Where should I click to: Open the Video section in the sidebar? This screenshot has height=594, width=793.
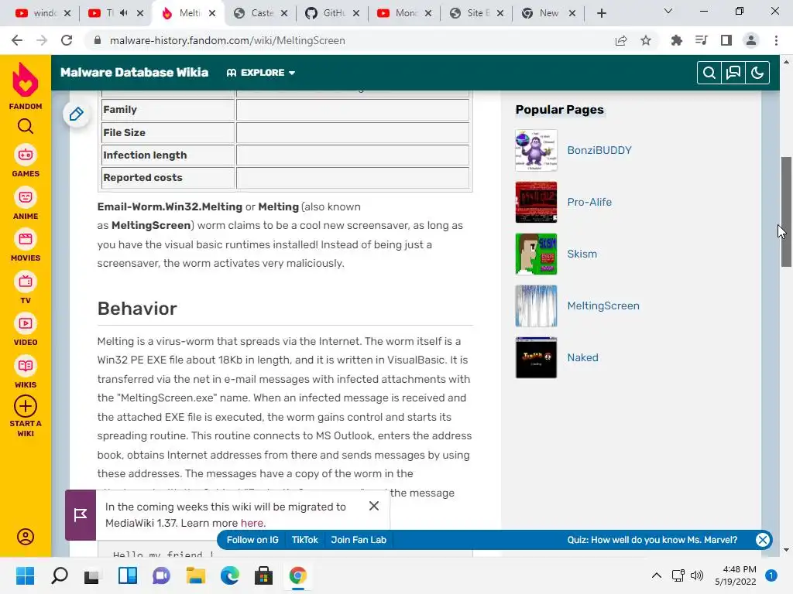pos(26,329)
